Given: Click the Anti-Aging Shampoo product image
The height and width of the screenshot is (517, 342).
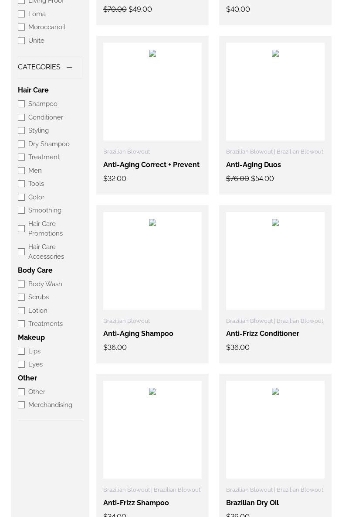Looking at the screenshot, I should (152, 260).
